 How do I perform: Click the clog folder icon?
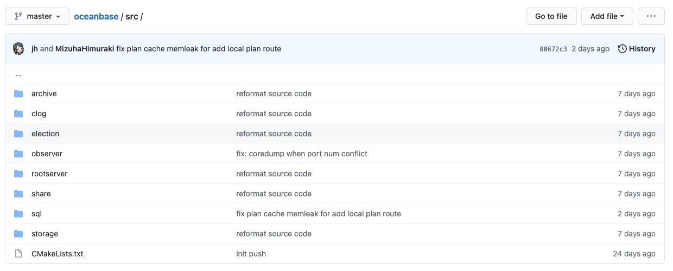pos(18,114)
